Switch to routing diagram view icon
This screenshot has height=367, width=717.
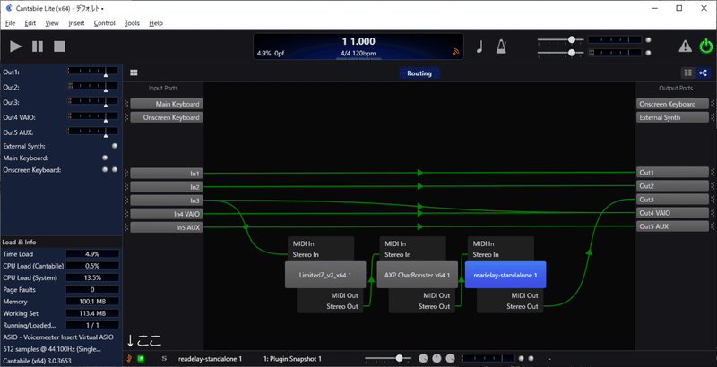tap(703, 73)
